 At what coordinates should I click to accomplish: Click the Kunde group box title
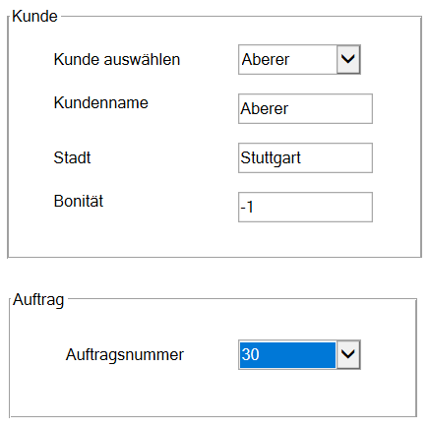pyautogui.click(x=34, y=16)
